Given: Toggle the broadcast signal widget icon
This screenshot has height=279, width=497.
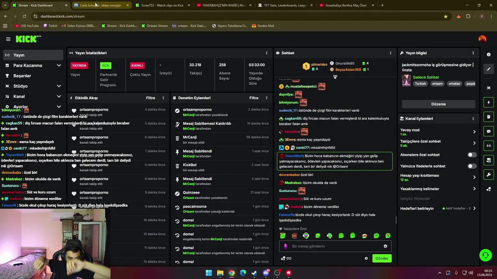Looking at the screenshot, I should (489, 146).
